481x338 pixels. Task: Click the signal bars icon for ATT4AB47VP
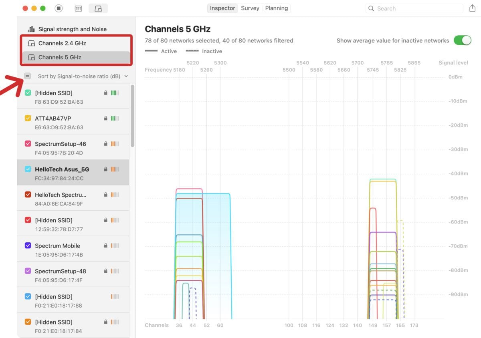coord(115,118)
